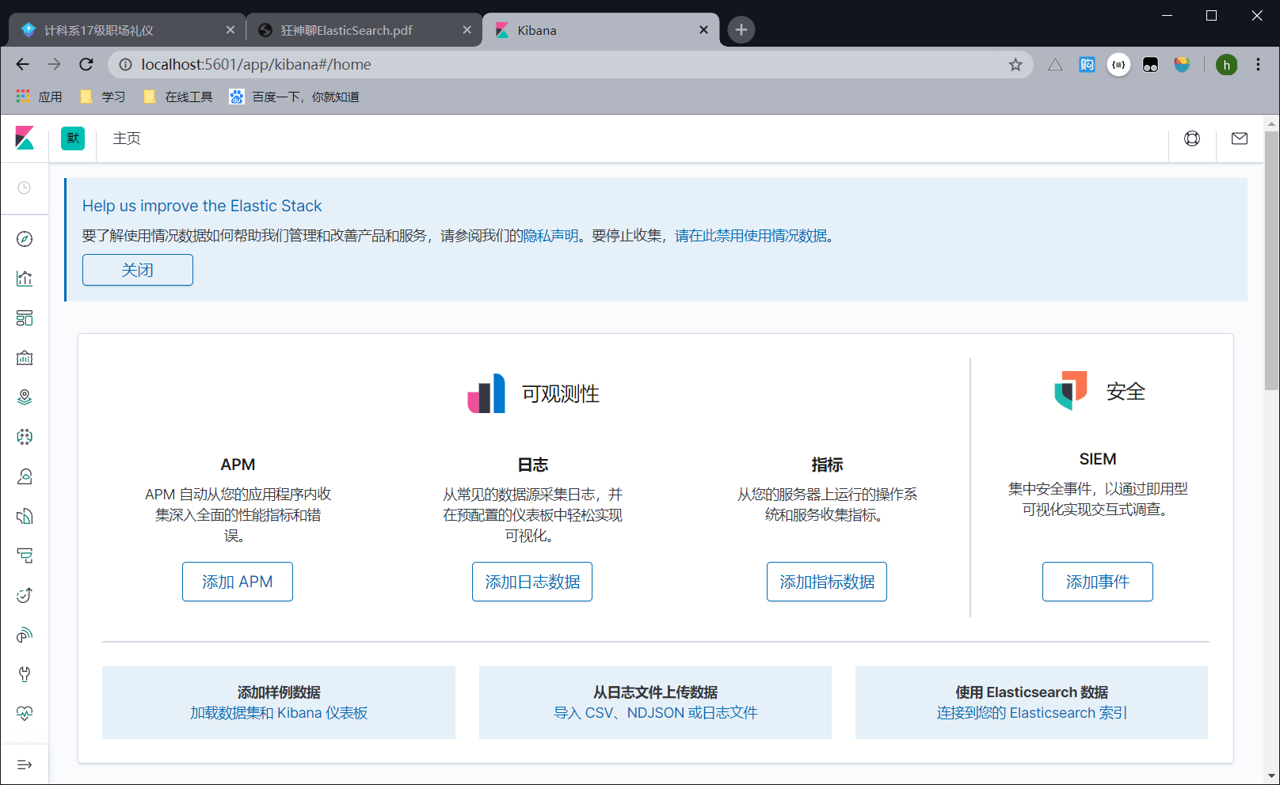This screenshot has height=785, width=1280.
Task: Open the Chrome three-dot menu
Action: [x=1258, y=64]
